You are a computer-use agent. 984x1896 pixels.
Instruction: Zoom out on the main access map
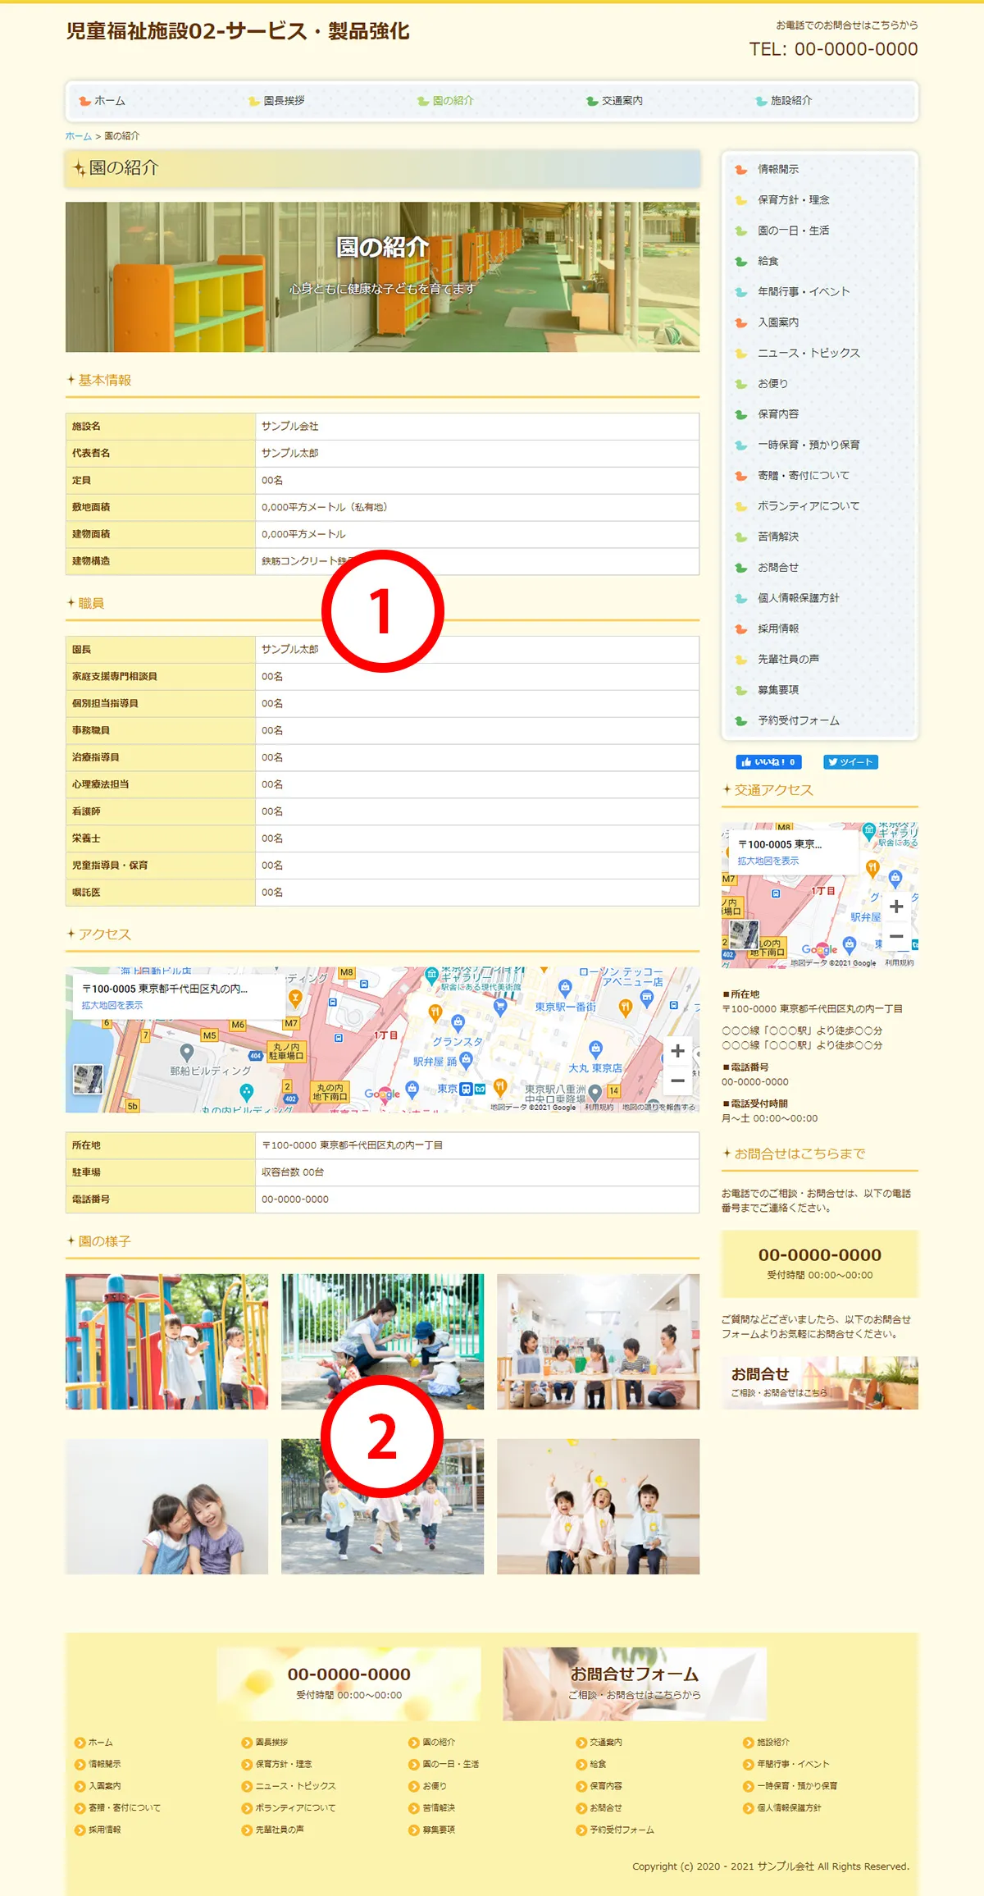pyautogui.click(x=677, y=1080)
